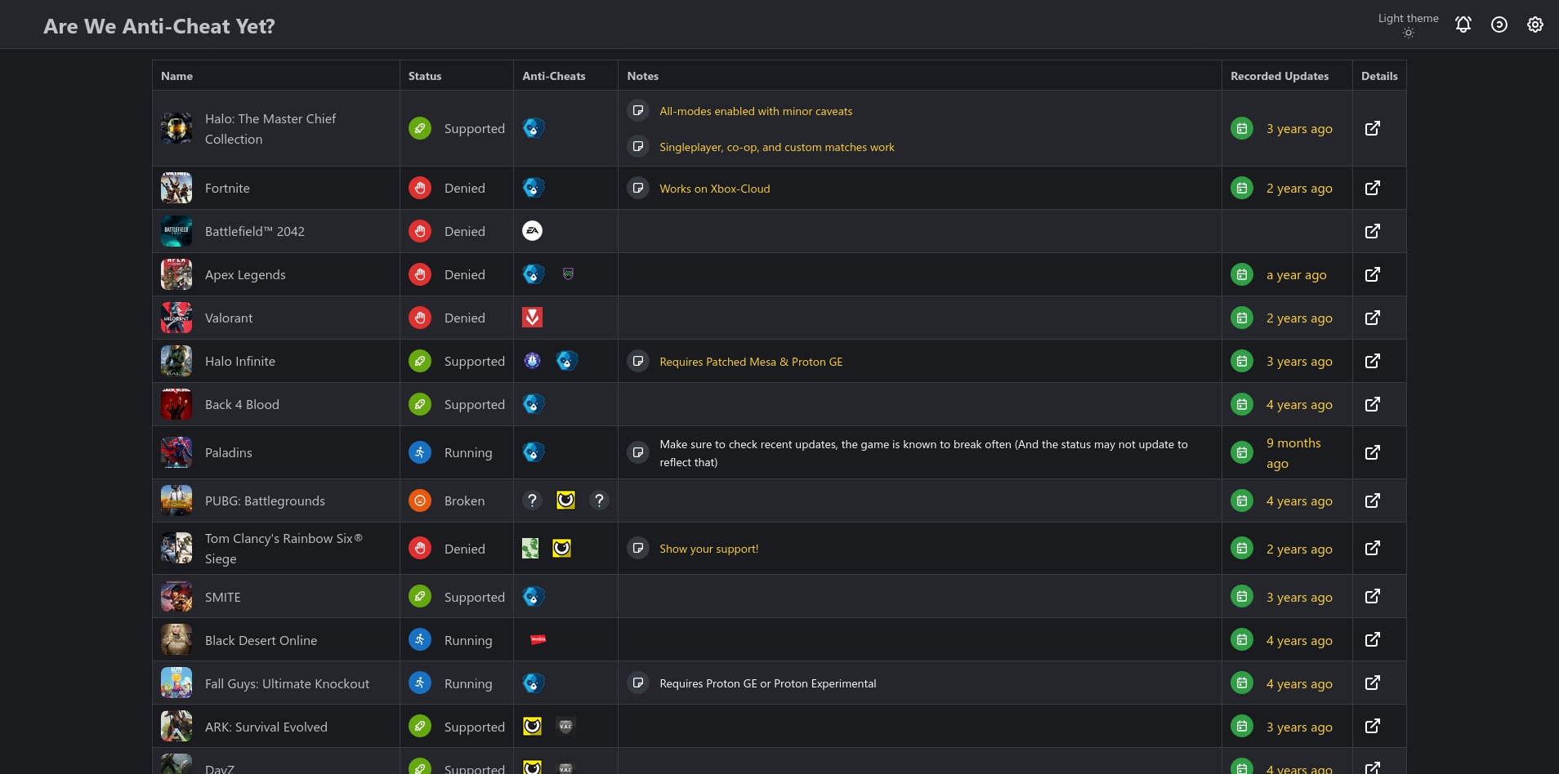1559x774 pixels.
Task: Click the circular arrow icon in header
Action: 1499,24
